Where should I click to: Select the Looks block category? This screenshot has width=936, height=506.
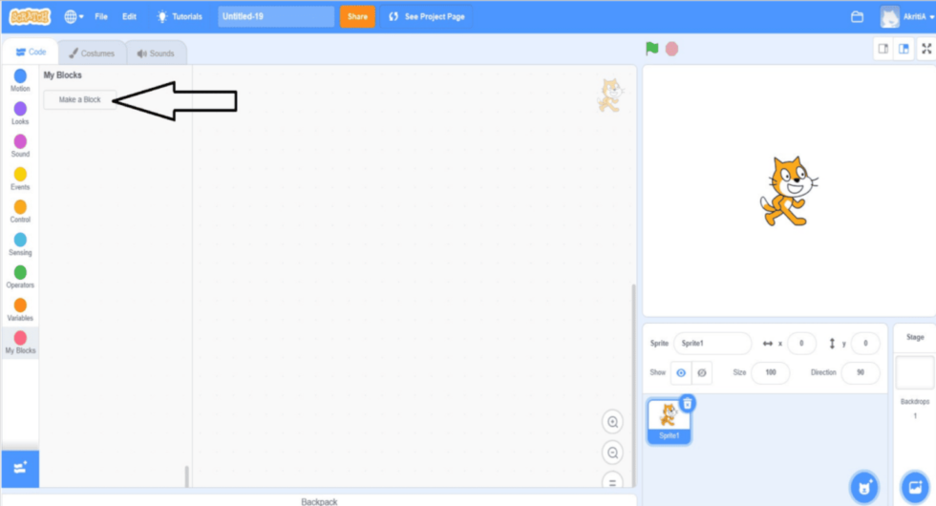point(20,113)
